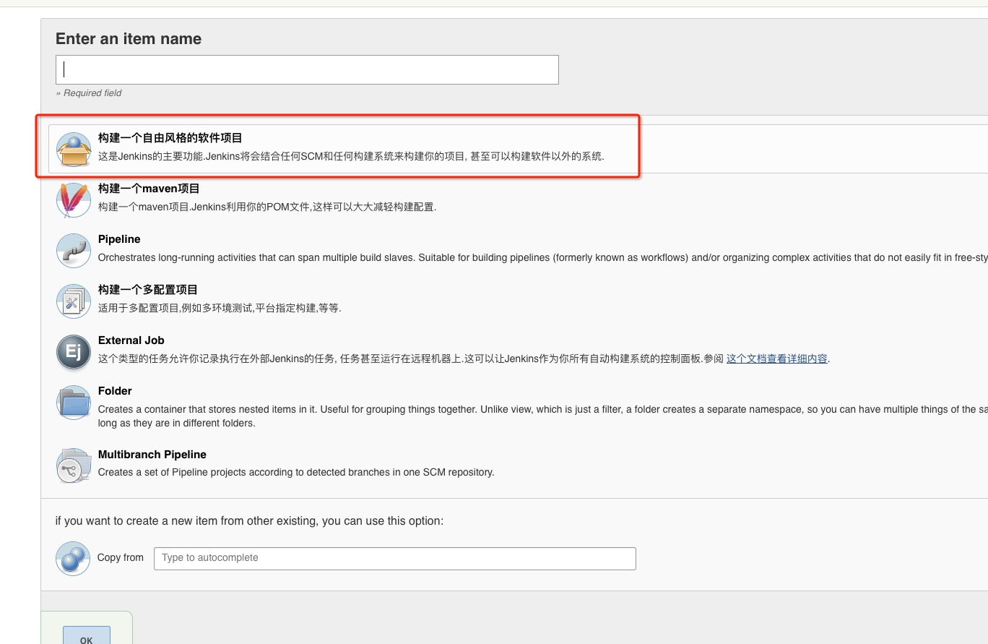Click the multi-configuration project icon

point(74,301)
